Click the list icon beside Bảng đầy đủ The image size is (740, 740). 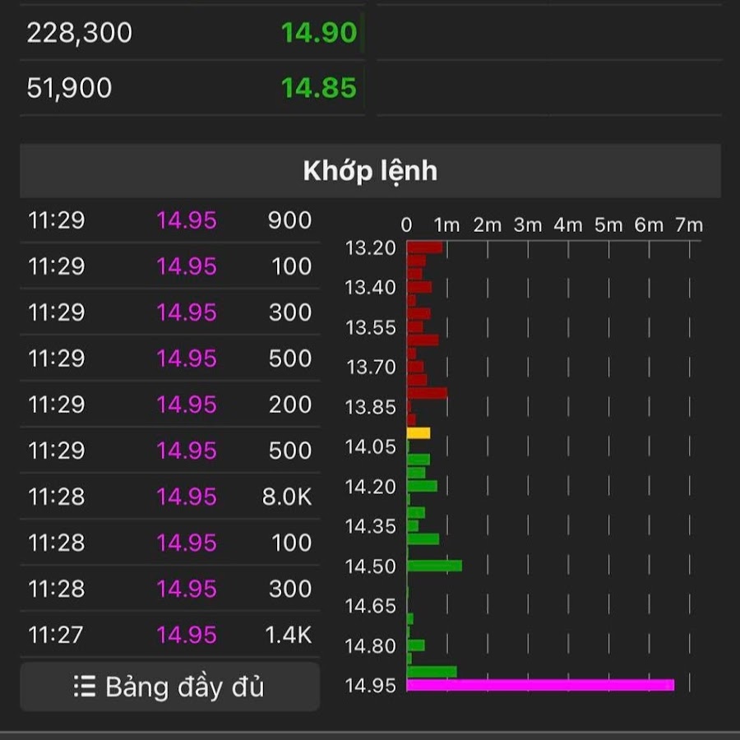click(x=84, y=687)
